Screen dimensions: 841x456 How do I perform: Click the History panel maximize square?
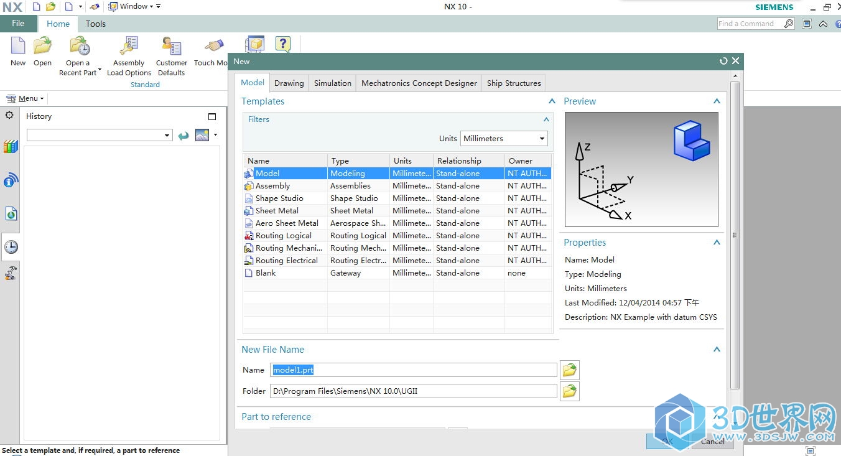click(x=212, y=116)
